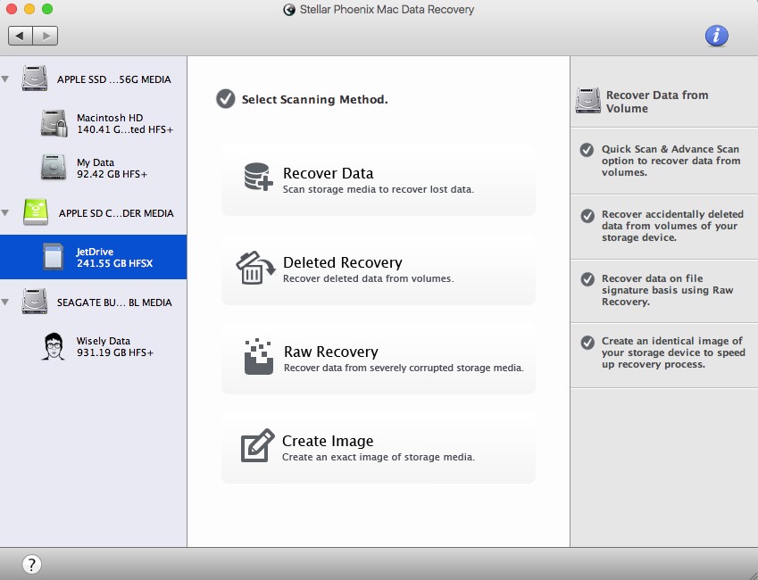Maximize the window with the green button
This screenshot has height=580, width=758.
coord(47,9)
